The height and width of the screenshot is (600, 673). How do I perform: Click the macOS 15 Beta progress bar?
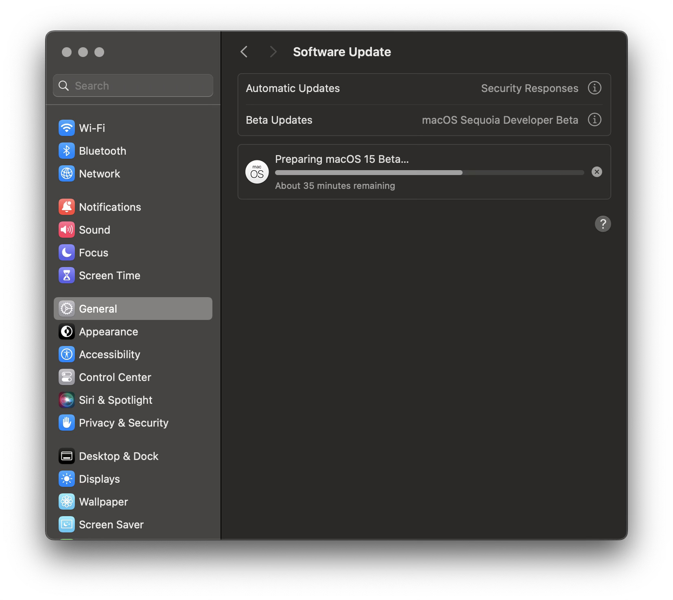pos(430,173)
